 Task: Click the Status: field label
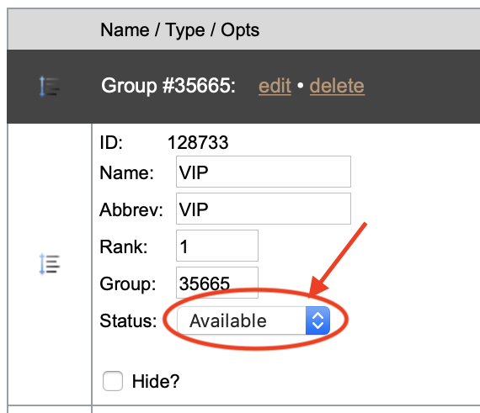(128, 321)
